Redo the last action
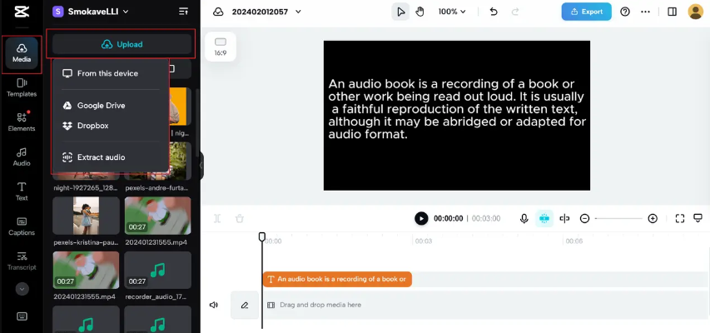Viewport: 710px width, 333px height. [x=515, y=12]
